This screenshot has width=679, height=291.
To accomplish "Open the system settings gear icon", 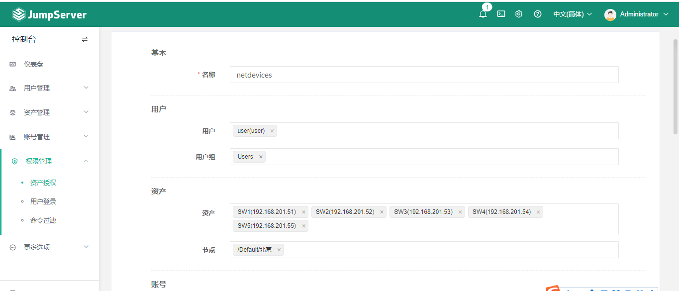I will (519, 14).
